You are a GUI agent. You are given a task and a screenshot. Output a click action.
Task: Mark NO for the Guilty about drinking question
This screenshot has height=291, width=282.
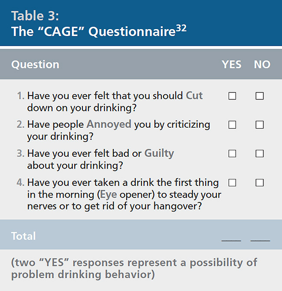click(x=259, y=154)
